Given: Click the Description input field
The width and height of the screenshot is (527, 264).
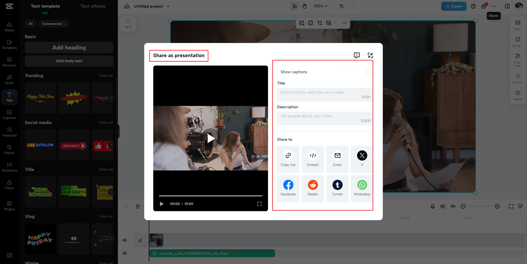Looking at the screenshot, I should pyautogui.click(x=325, y=118).
